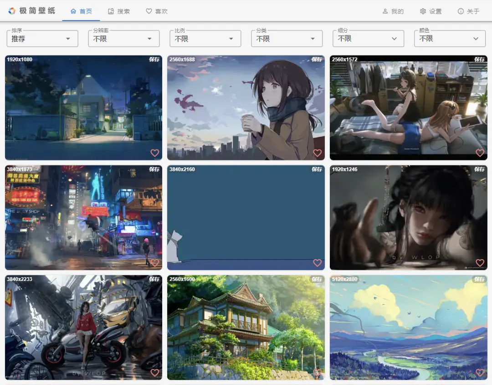
Task: Open the 颜色 color filter dropdown
Action: pyautogui.click(x=450, y=39)
